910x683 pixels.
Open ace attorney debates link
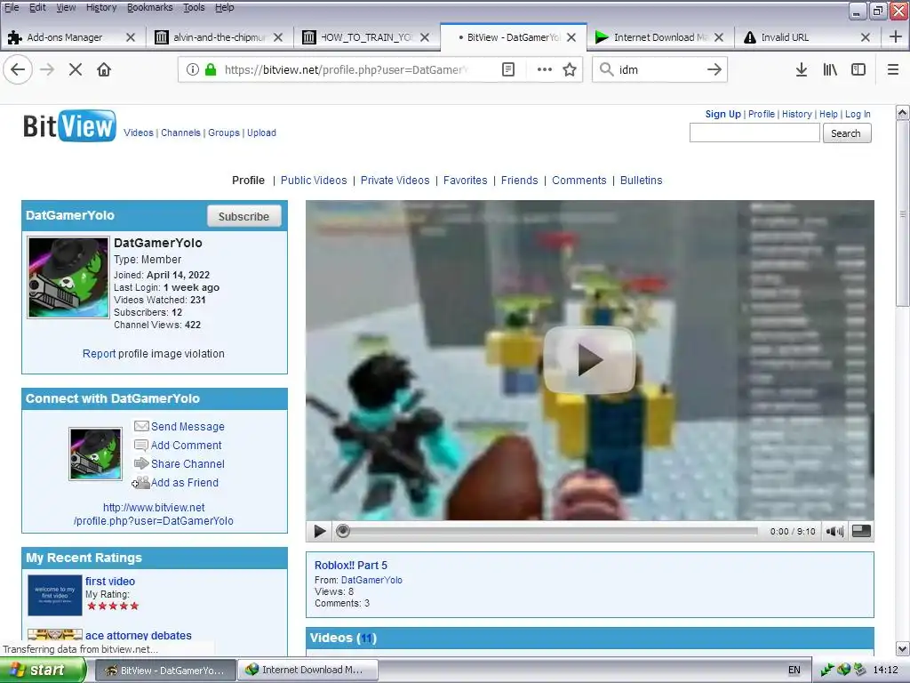point(138,635)
